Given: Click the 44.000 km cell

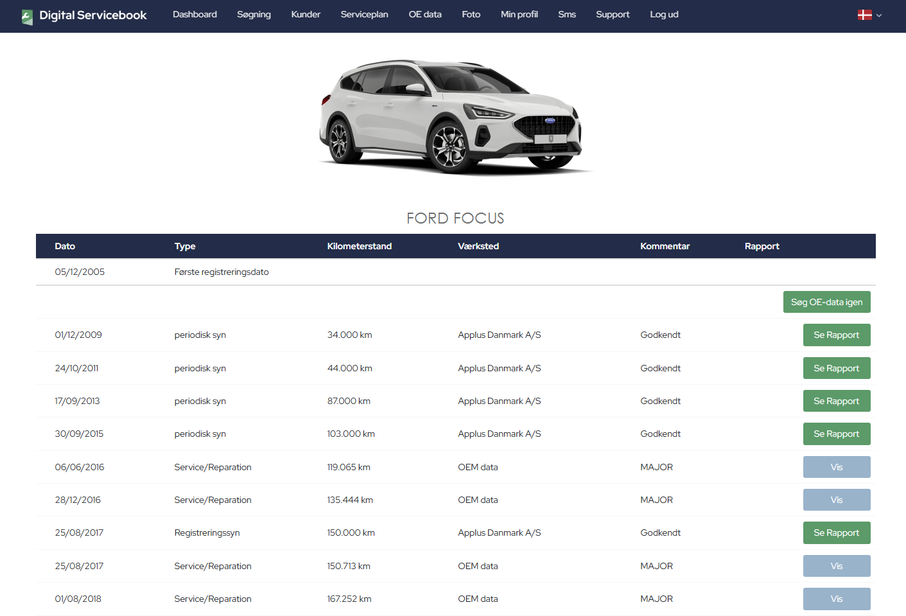Looking at the screenshot, I should click(x=349, y=368).
